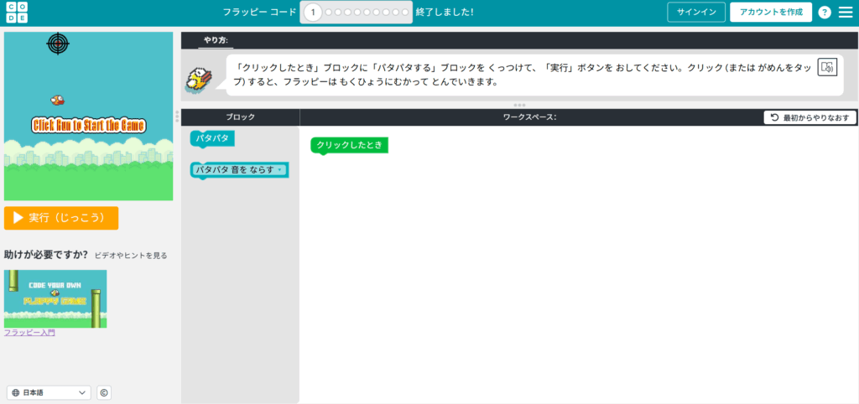The height and width of the screenshot is (404, 859).
Task: Click the サインイン button
Action: tap(695, 12)
